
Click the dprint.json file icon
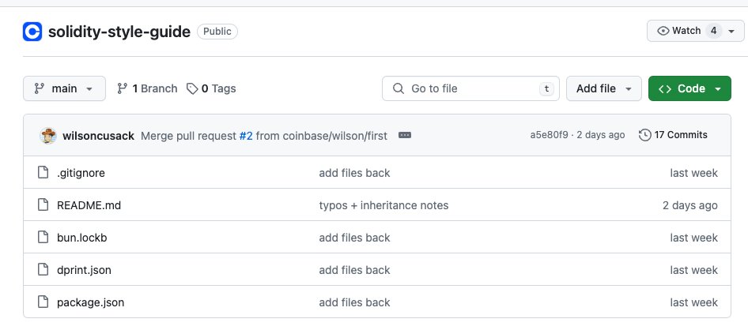click(x=43, y=270)
